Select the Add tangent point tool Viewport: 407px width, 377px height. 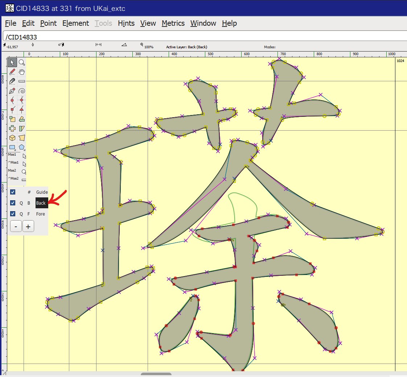(22, 110)
